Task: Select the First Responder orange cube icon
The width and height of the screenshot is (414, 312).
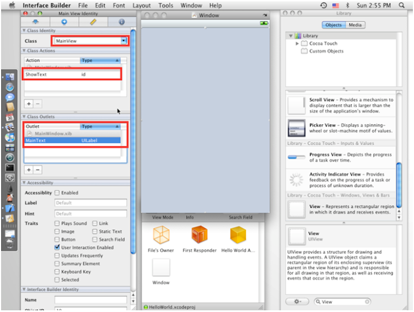Action: click(x=200, y=234)
